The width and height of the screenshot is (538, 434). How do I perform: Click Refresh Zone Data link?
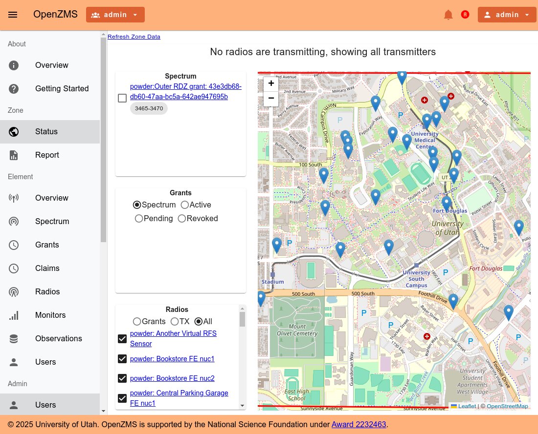pos(134,37)
